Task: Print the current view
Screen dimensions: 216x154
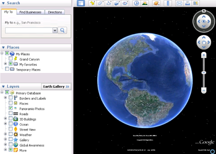Action: (x=187, y=3)
